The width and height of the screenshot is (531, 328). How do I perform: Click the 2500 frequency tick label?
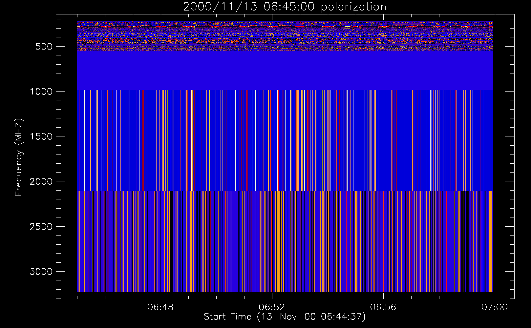pyautogui.click(x=41, y=227)
